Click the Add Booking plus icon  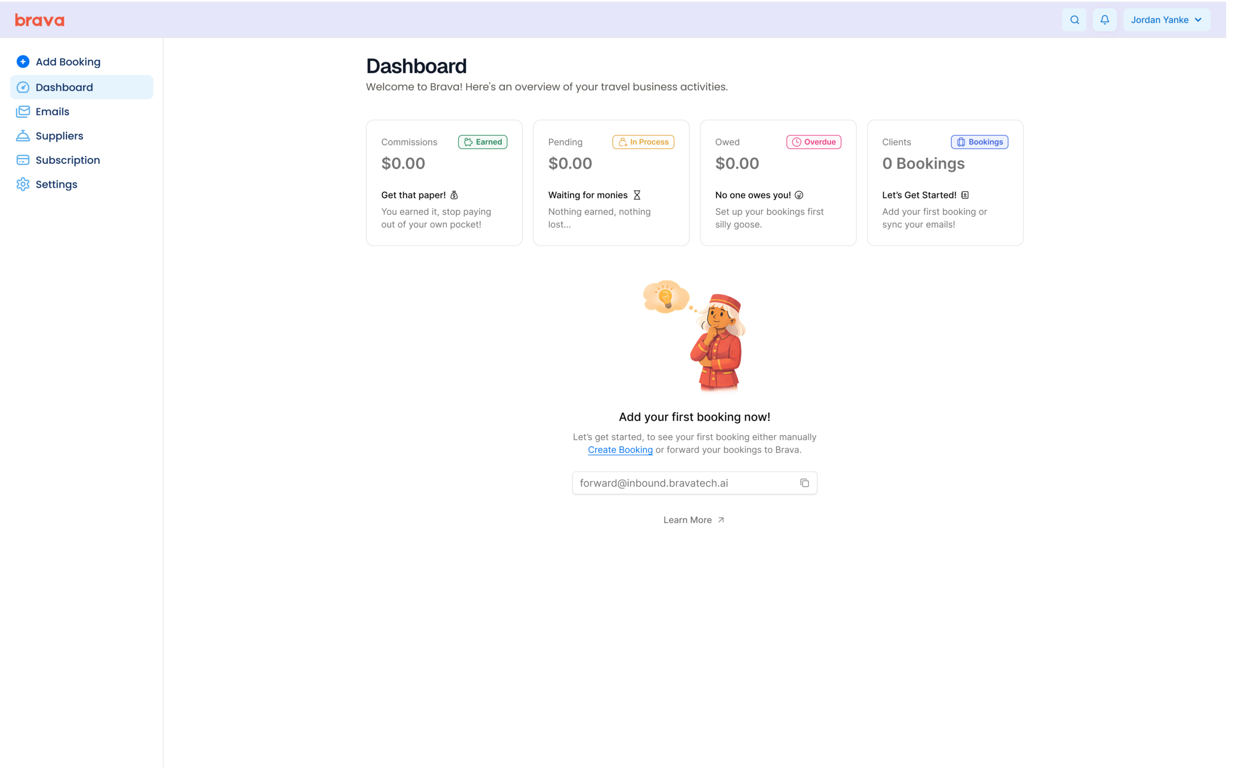[x=22, y=62]
